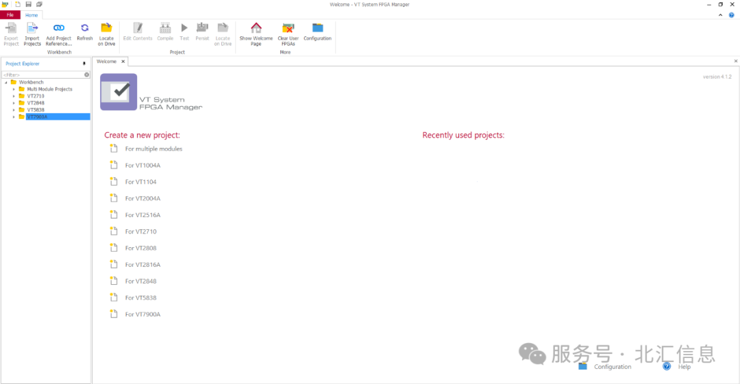
Task: Select VT2848 folder in tree
Action: click(36, 103)
